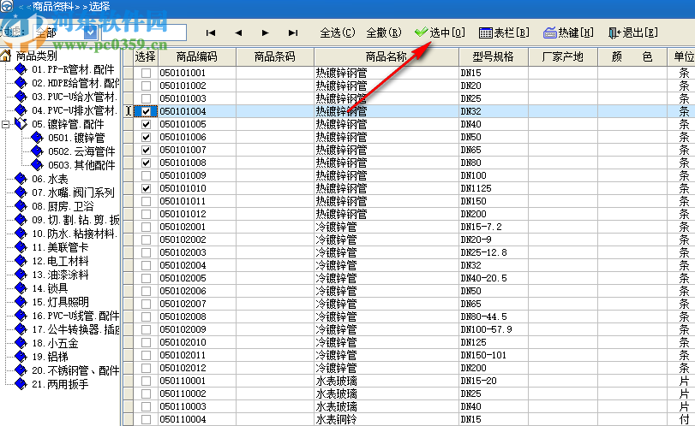Check the box for 050102001

[146, 227]
